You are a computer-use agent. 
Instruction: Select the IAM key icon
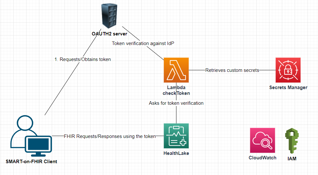pos(292,141)
